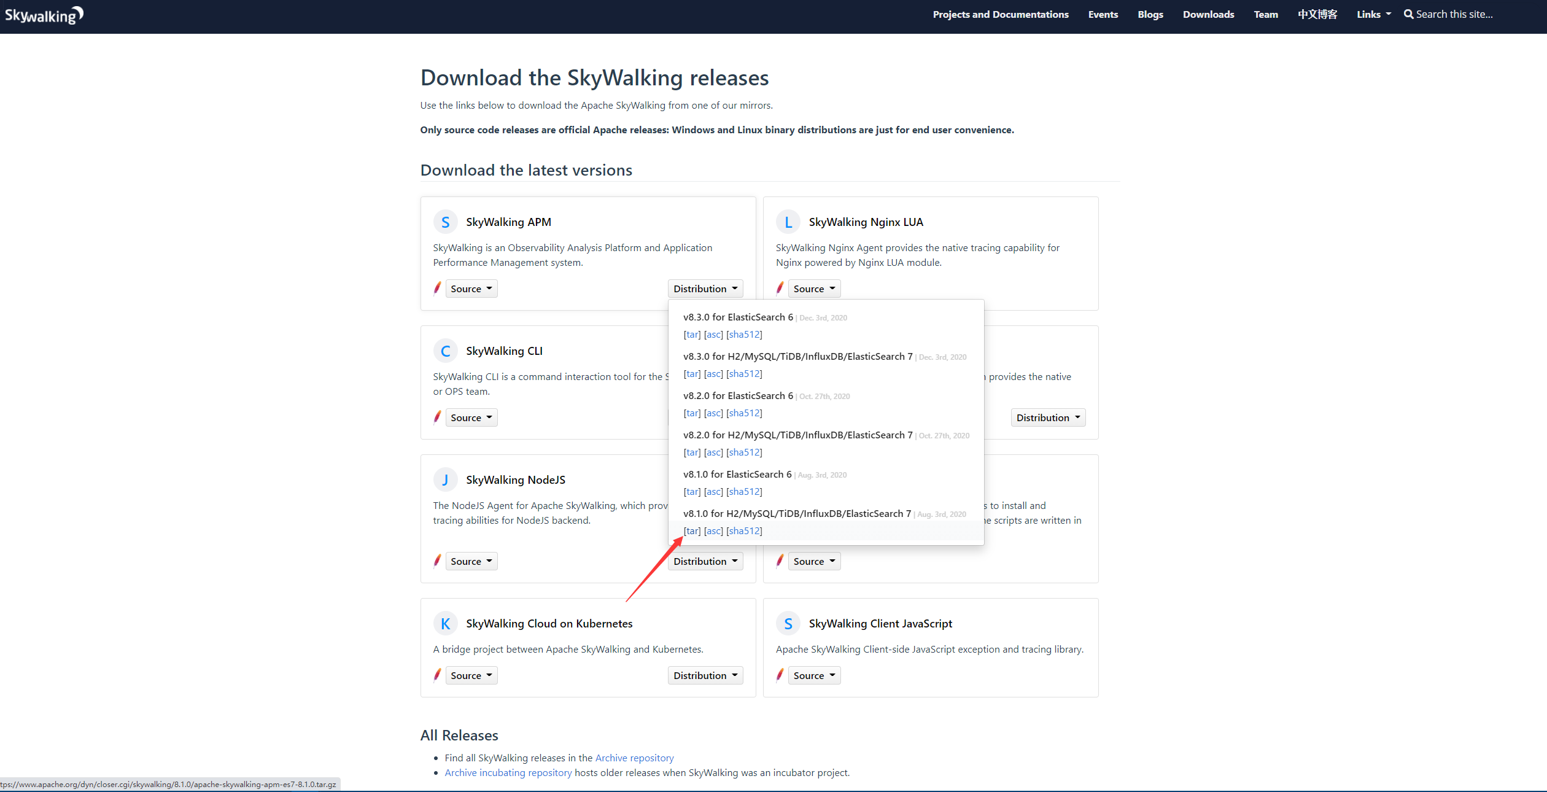Click the SkyWalking logo in header

(x=44, y=15)
